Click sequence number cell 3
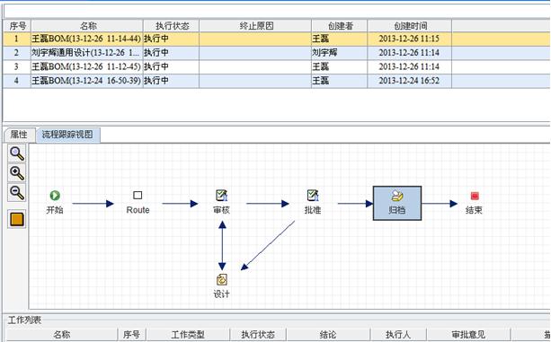 pos(16,66)
